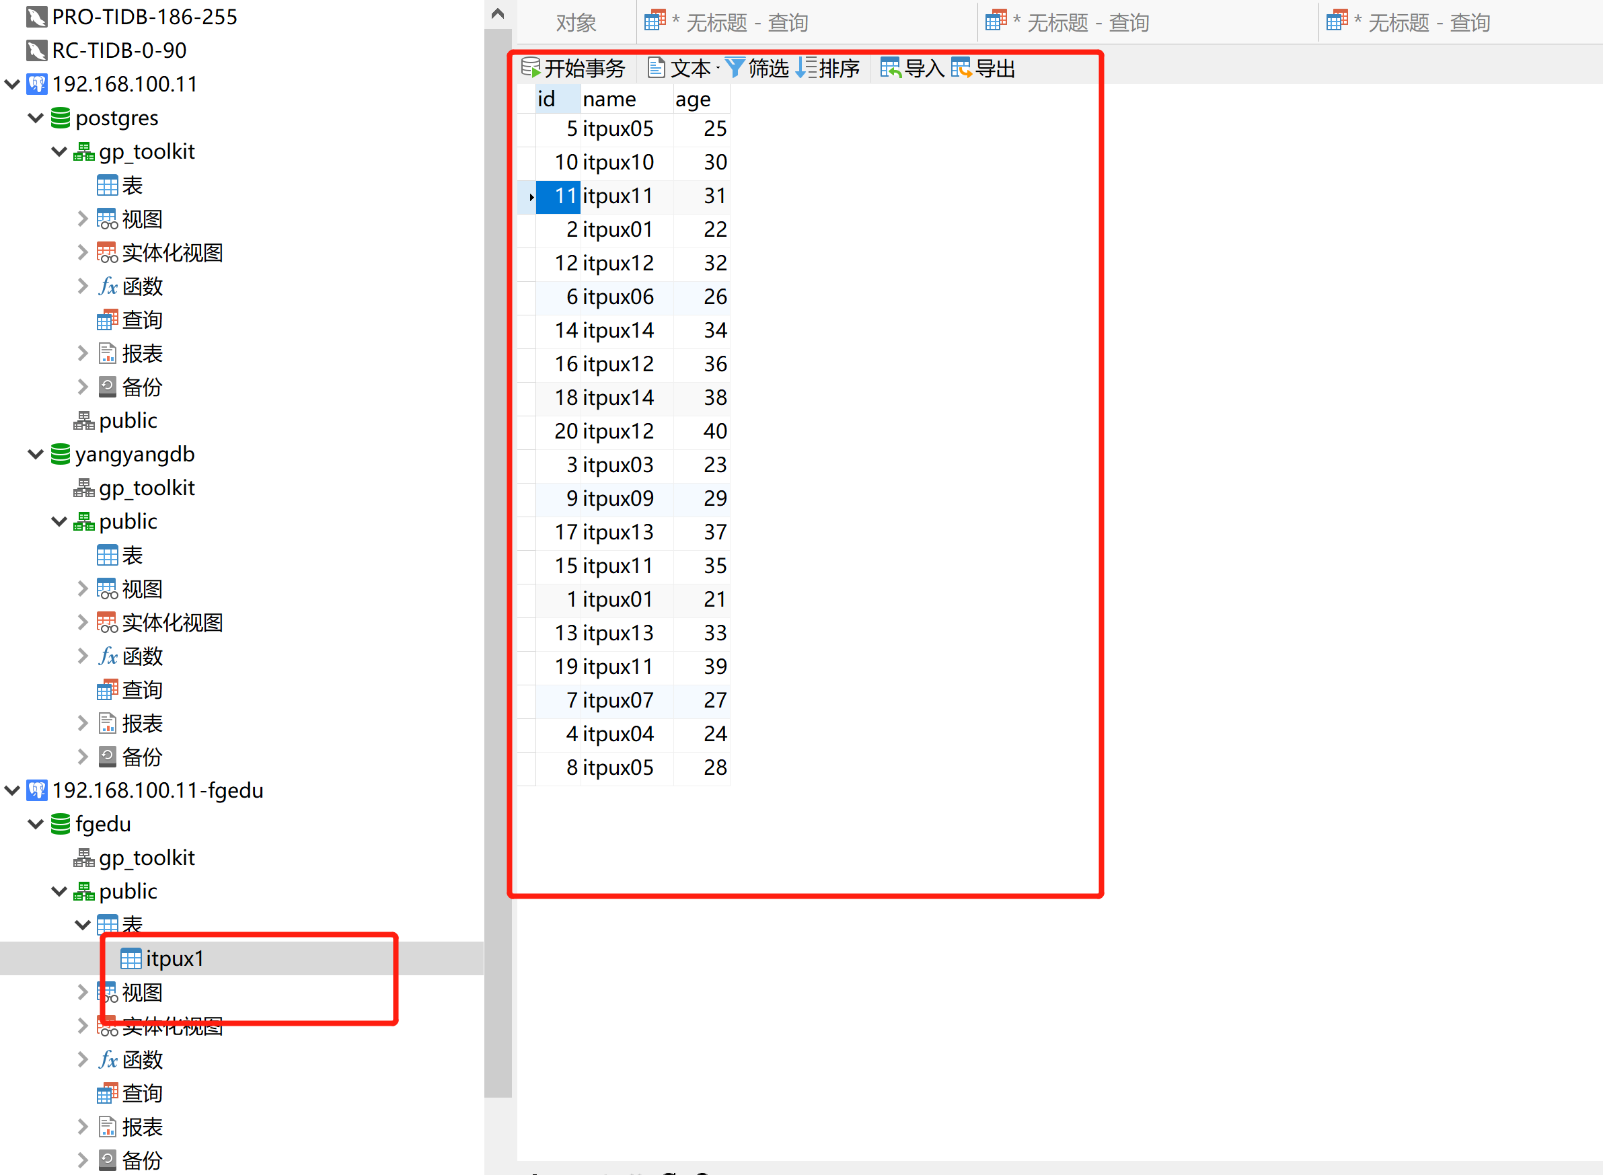Collapse the postgres database node
The width and height of the screenshot is (1603, 1175).
coord(36,118)
